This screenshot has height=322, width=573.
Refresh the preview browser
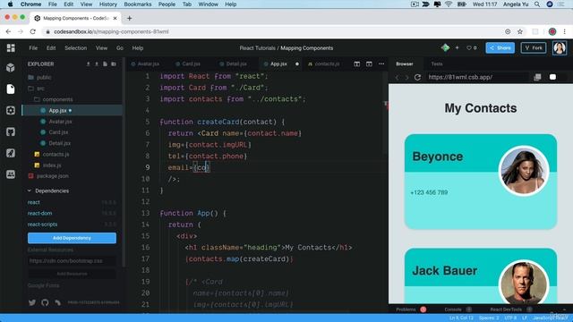(417, 77)
